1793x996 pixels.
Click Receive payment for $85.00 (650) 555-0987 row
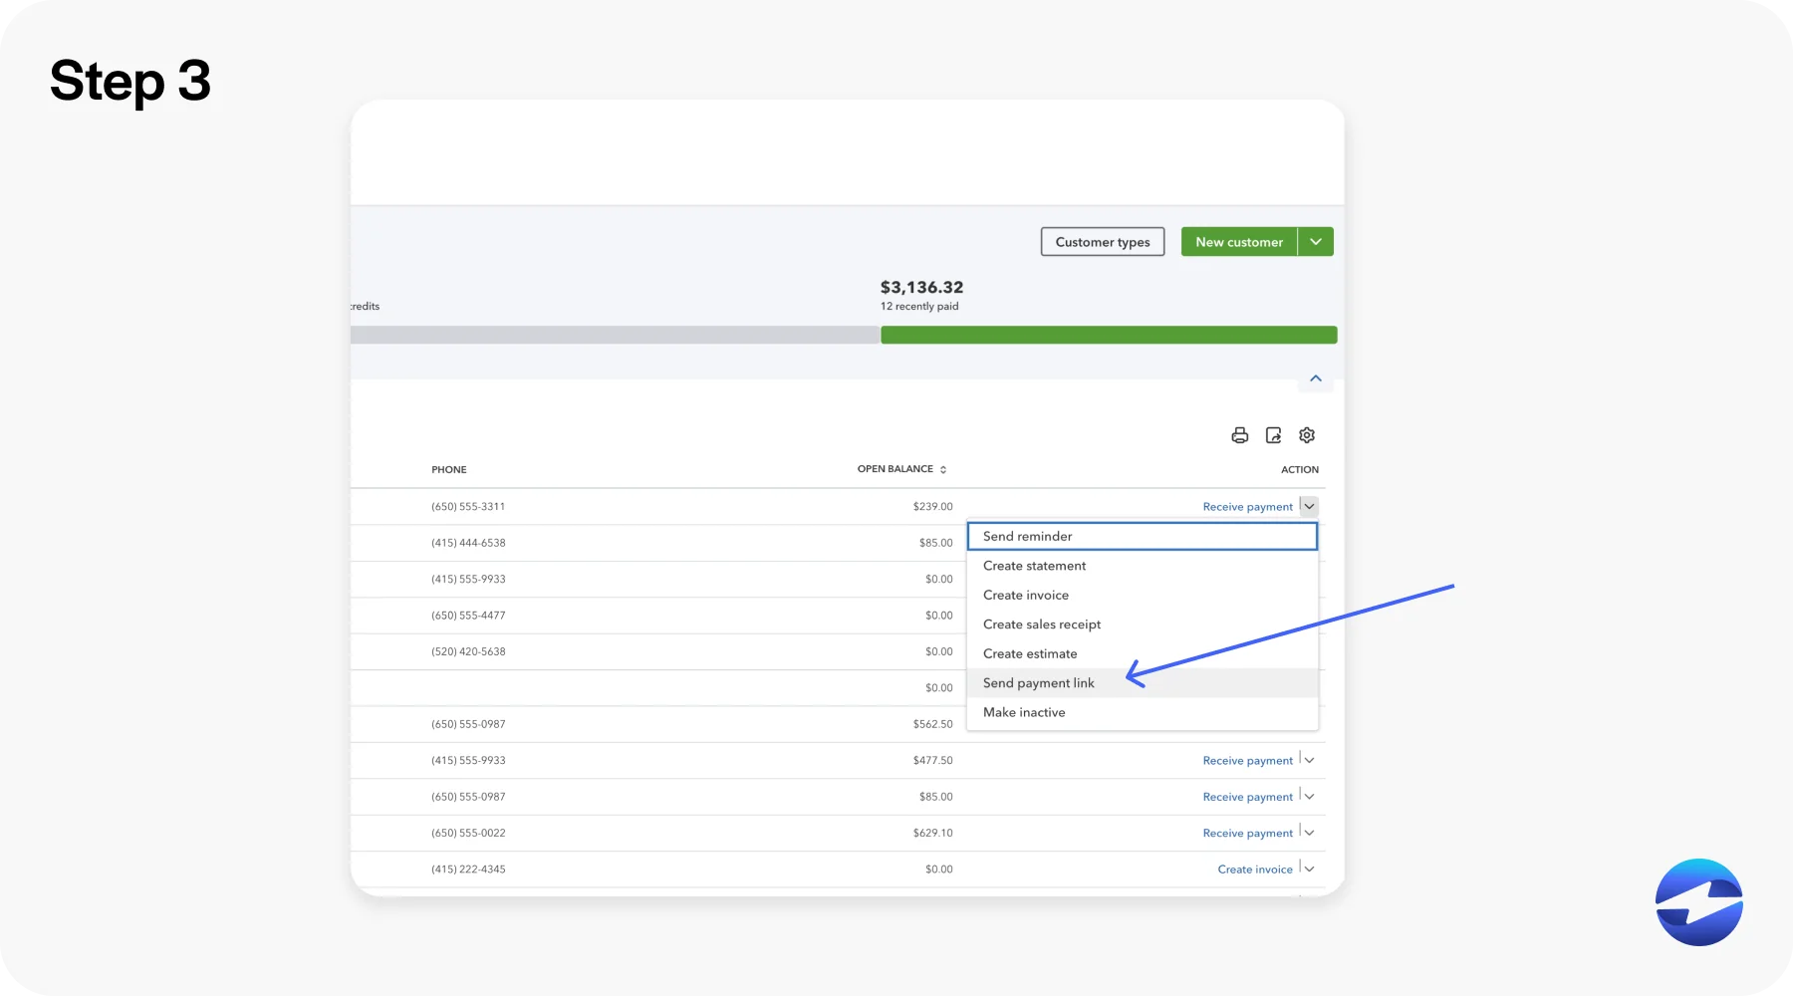pyautogui.click(x=1247, y=797)
